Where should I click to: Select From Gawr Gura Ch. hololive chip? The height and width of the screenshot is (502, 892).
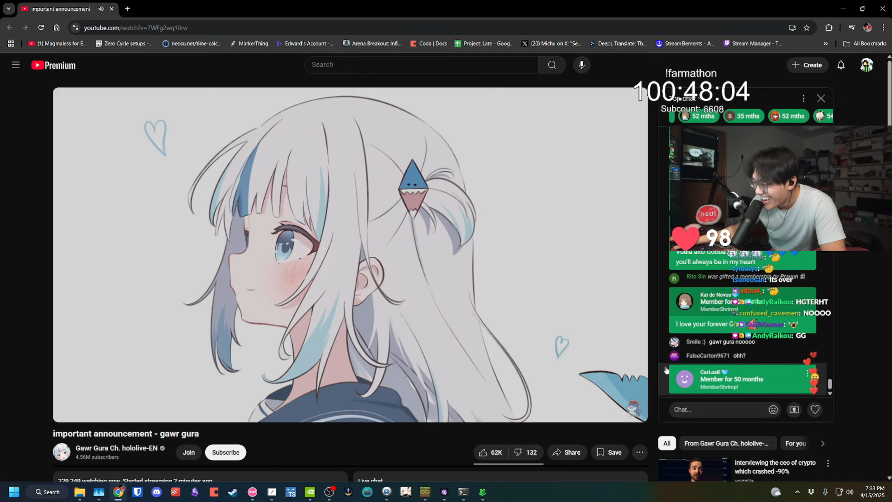coord(726,443)
